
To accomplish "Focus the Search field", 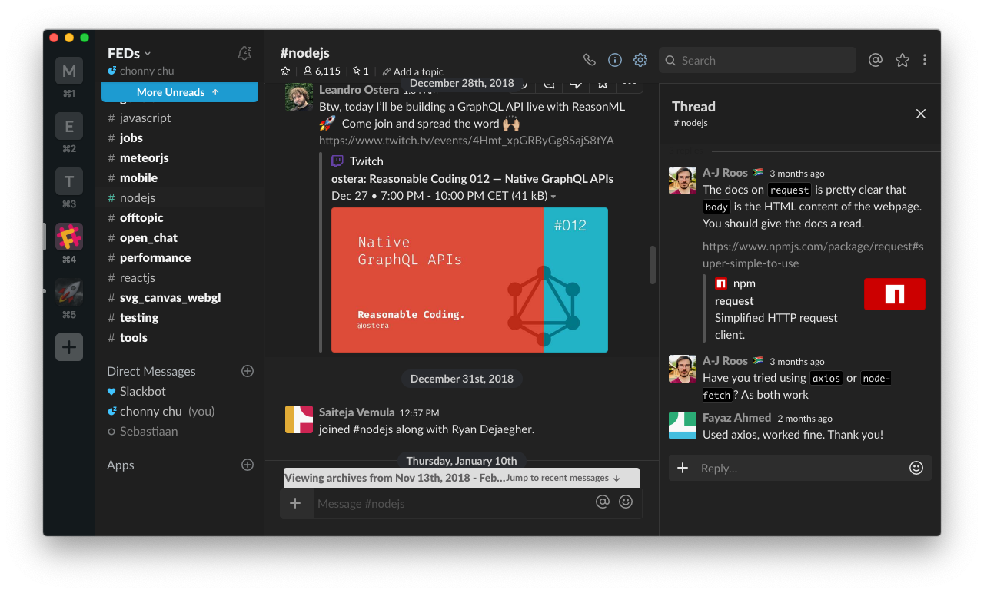I will click(757, 60).
